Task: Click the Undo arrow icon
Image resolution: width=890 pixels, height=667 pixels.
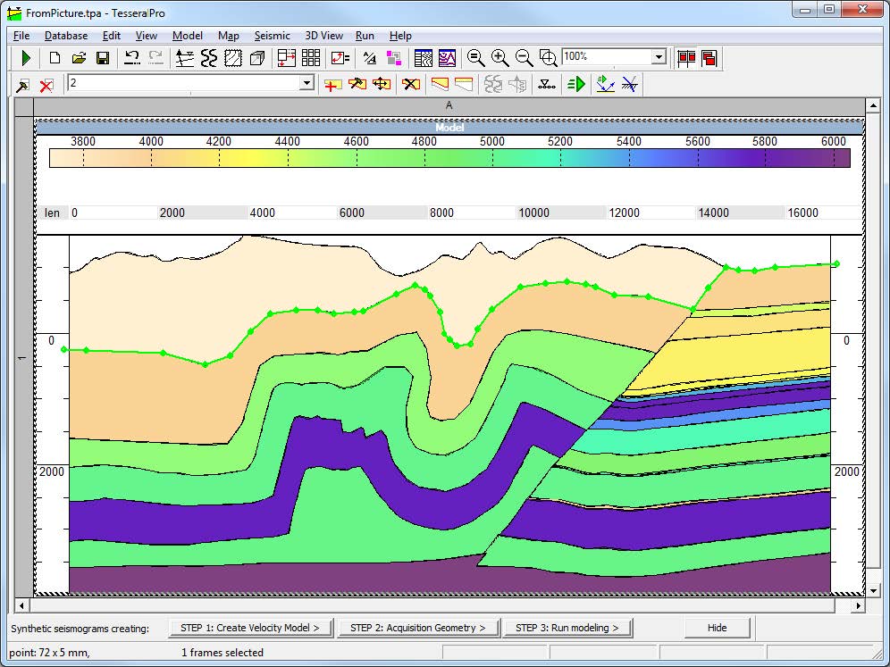Action: (132, 58)
